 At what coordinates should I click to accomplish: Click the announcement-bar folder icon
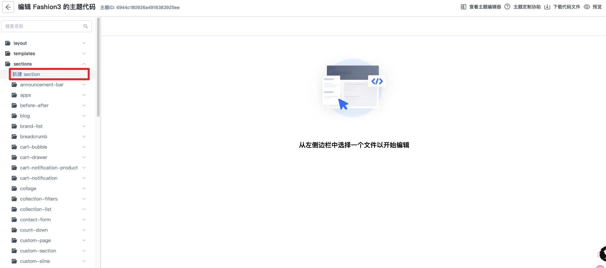point(14,85)
